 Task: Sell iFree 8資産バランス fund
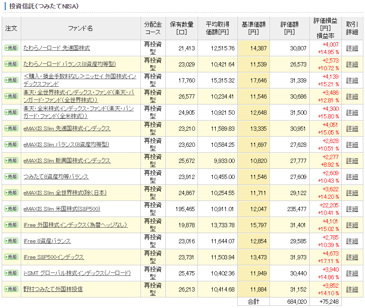pyautogui.click(x=11, y=241)
